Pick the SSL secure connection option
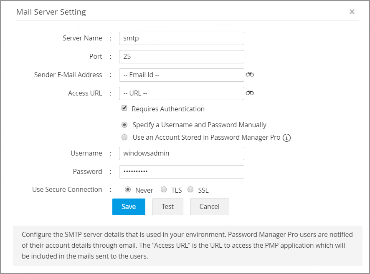Screen dimensions: 370x274 [190, 190]
